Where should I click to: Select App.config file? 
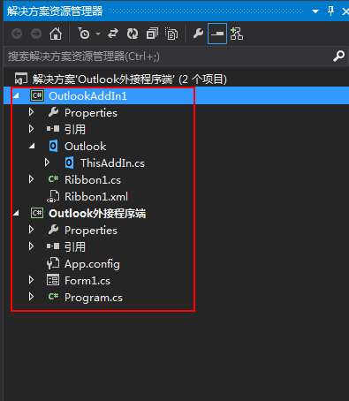pos(92,264)
